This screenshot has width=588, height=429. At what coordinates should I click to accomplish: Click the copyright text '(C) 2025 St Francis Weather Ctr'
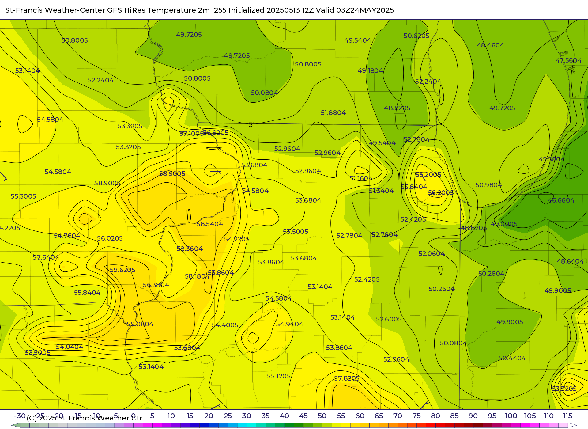(85, 418)
